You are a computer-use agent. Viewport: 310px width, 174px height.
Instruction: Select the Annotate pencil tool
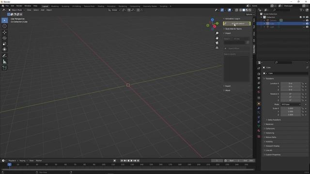(x=4, y=56)
